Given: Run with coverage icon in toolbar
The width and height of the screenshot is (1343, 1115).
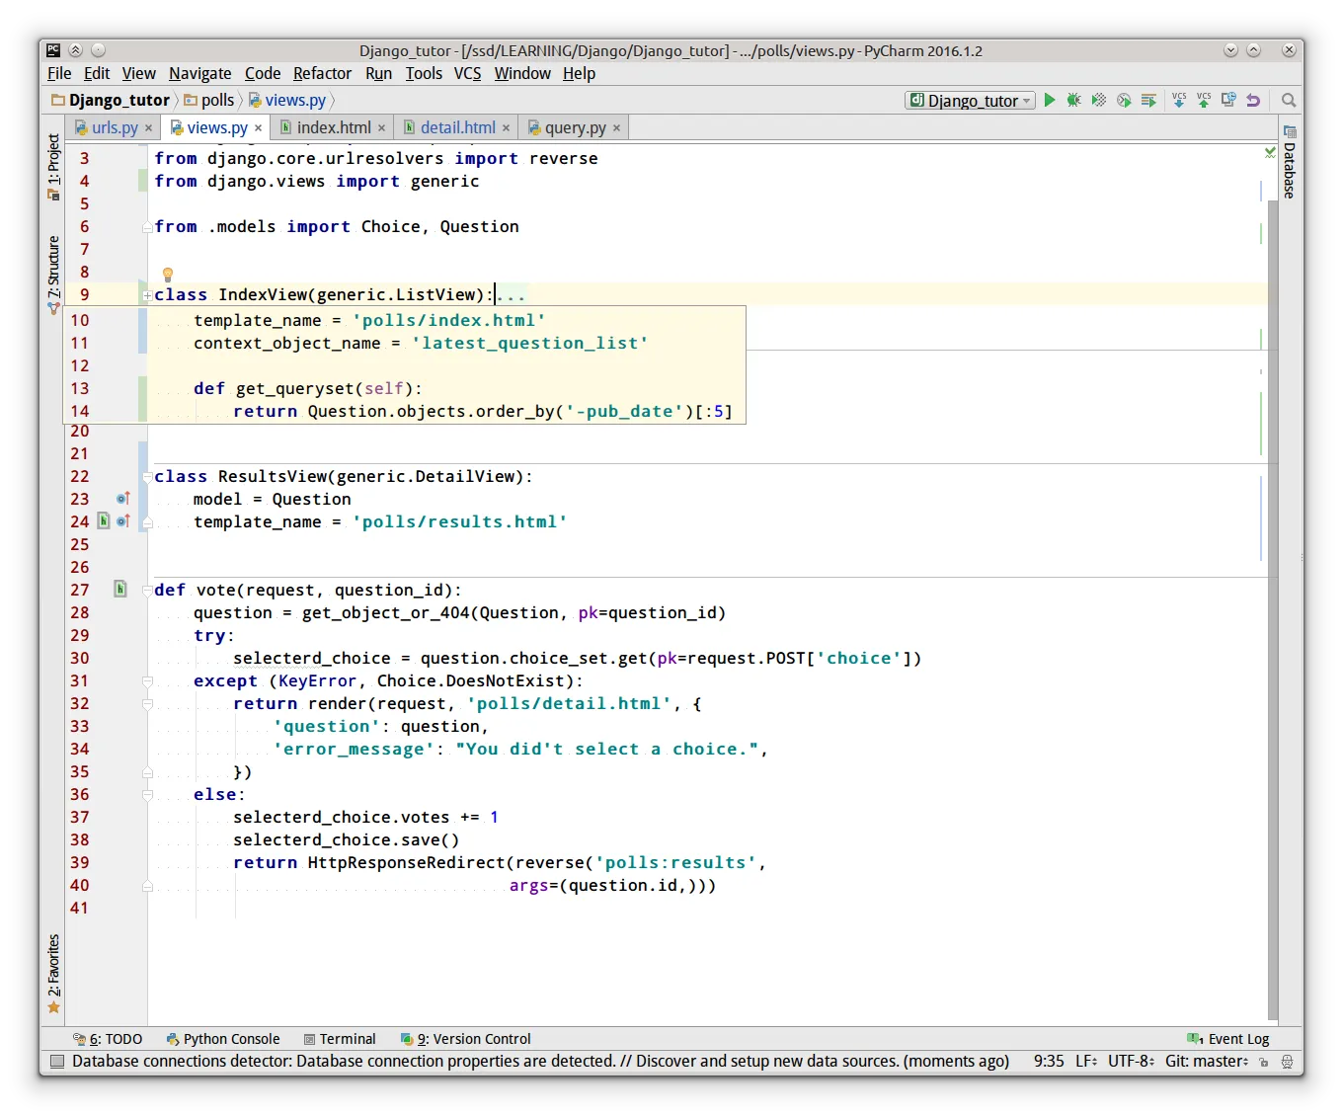Looking at the screenshot, I should click(1099, 100).
